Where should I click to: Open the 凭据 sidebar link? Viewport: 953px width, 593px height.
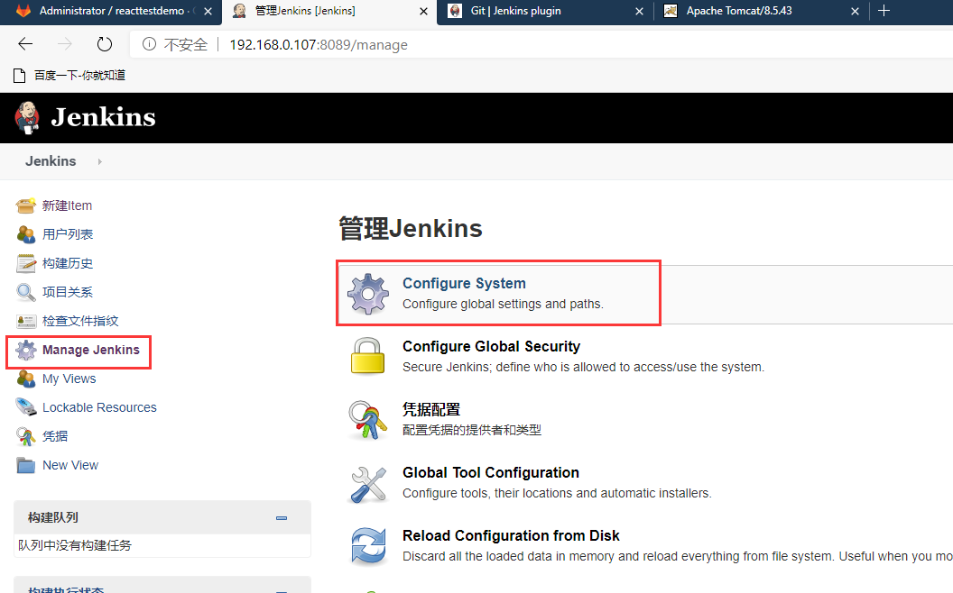(x=55, y=436)
